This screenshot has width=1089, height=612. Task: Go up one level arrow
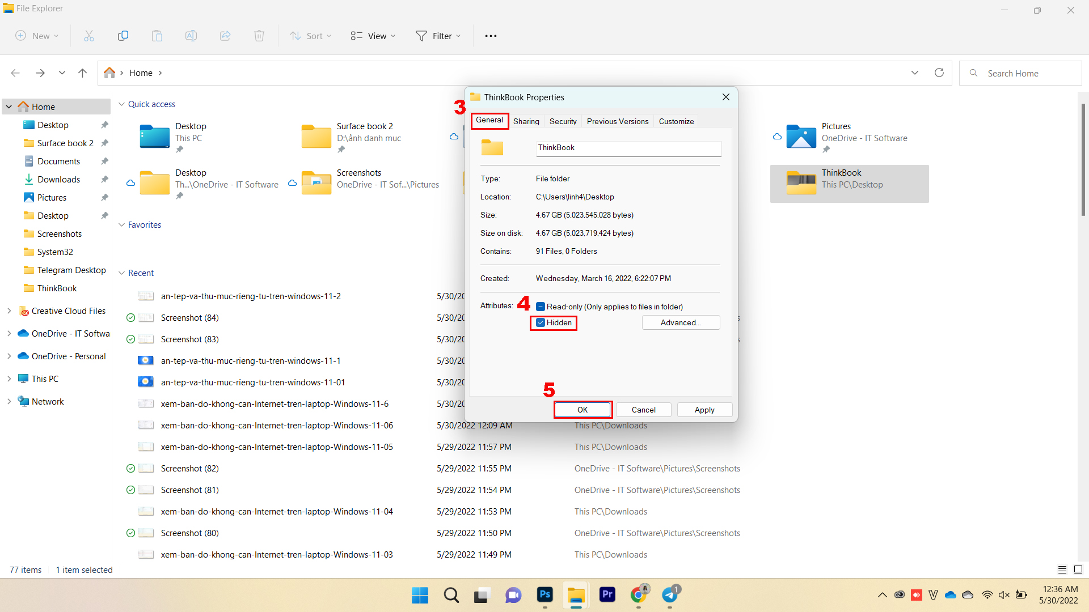[x=82, y=73]
